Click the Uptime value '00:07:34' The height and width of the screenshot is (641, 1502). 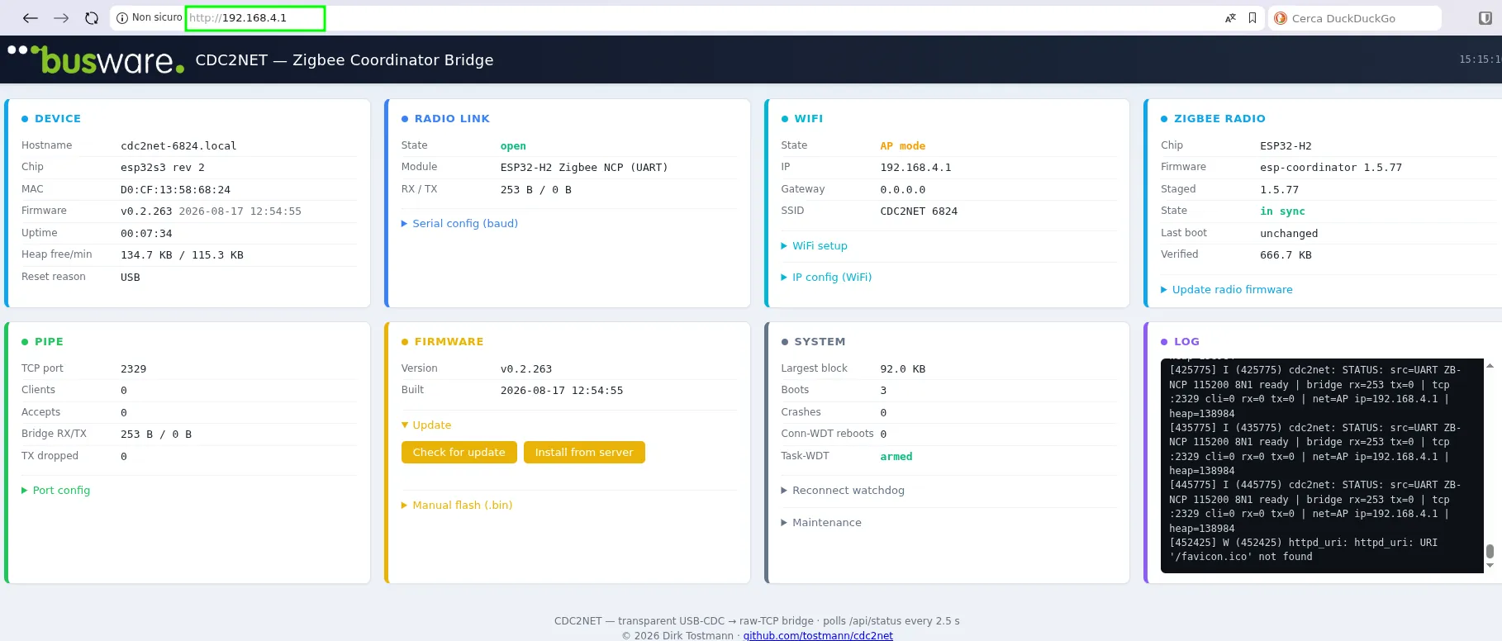[146, 233]
